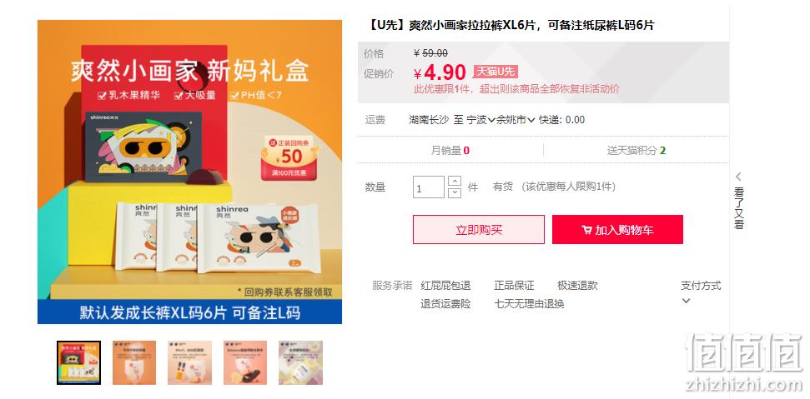The width and height of the screenshot is (810, 399).
Task: Decrease quantity with the down arrow
Action: (455, 192)
